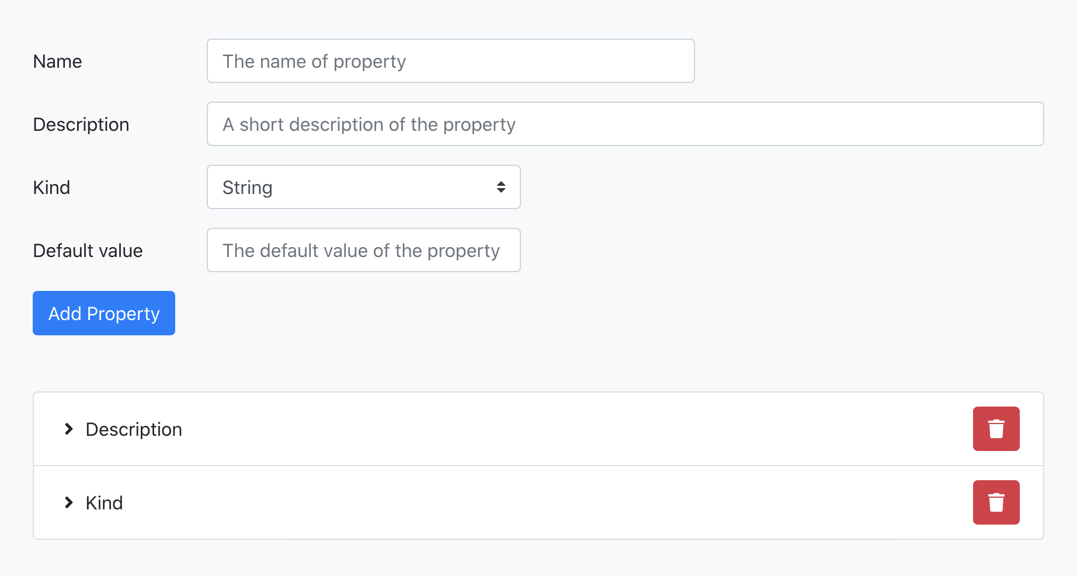Click the Kind form label beside the selector

51,188
